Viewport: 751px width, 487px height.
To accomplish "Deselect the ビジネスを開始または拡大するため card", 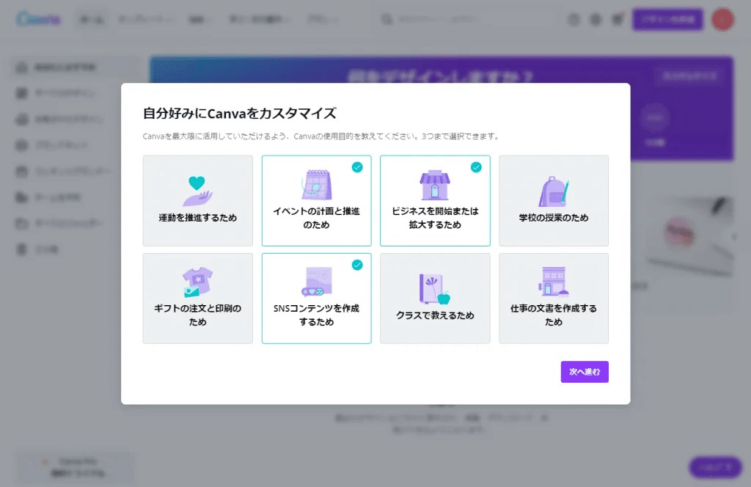I will pos(435,201).
